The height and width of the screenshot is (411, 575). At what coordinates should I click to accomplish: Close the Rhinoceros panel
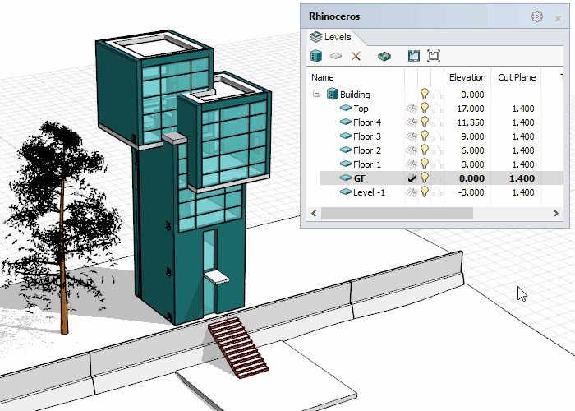[559, 17]
